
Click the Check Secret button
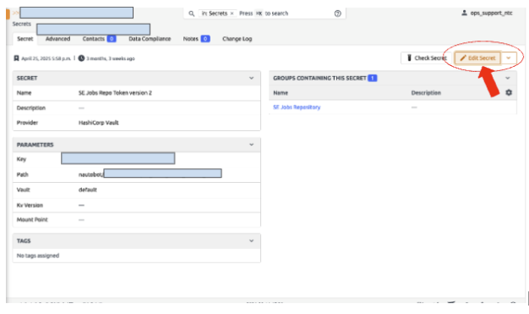427,58
